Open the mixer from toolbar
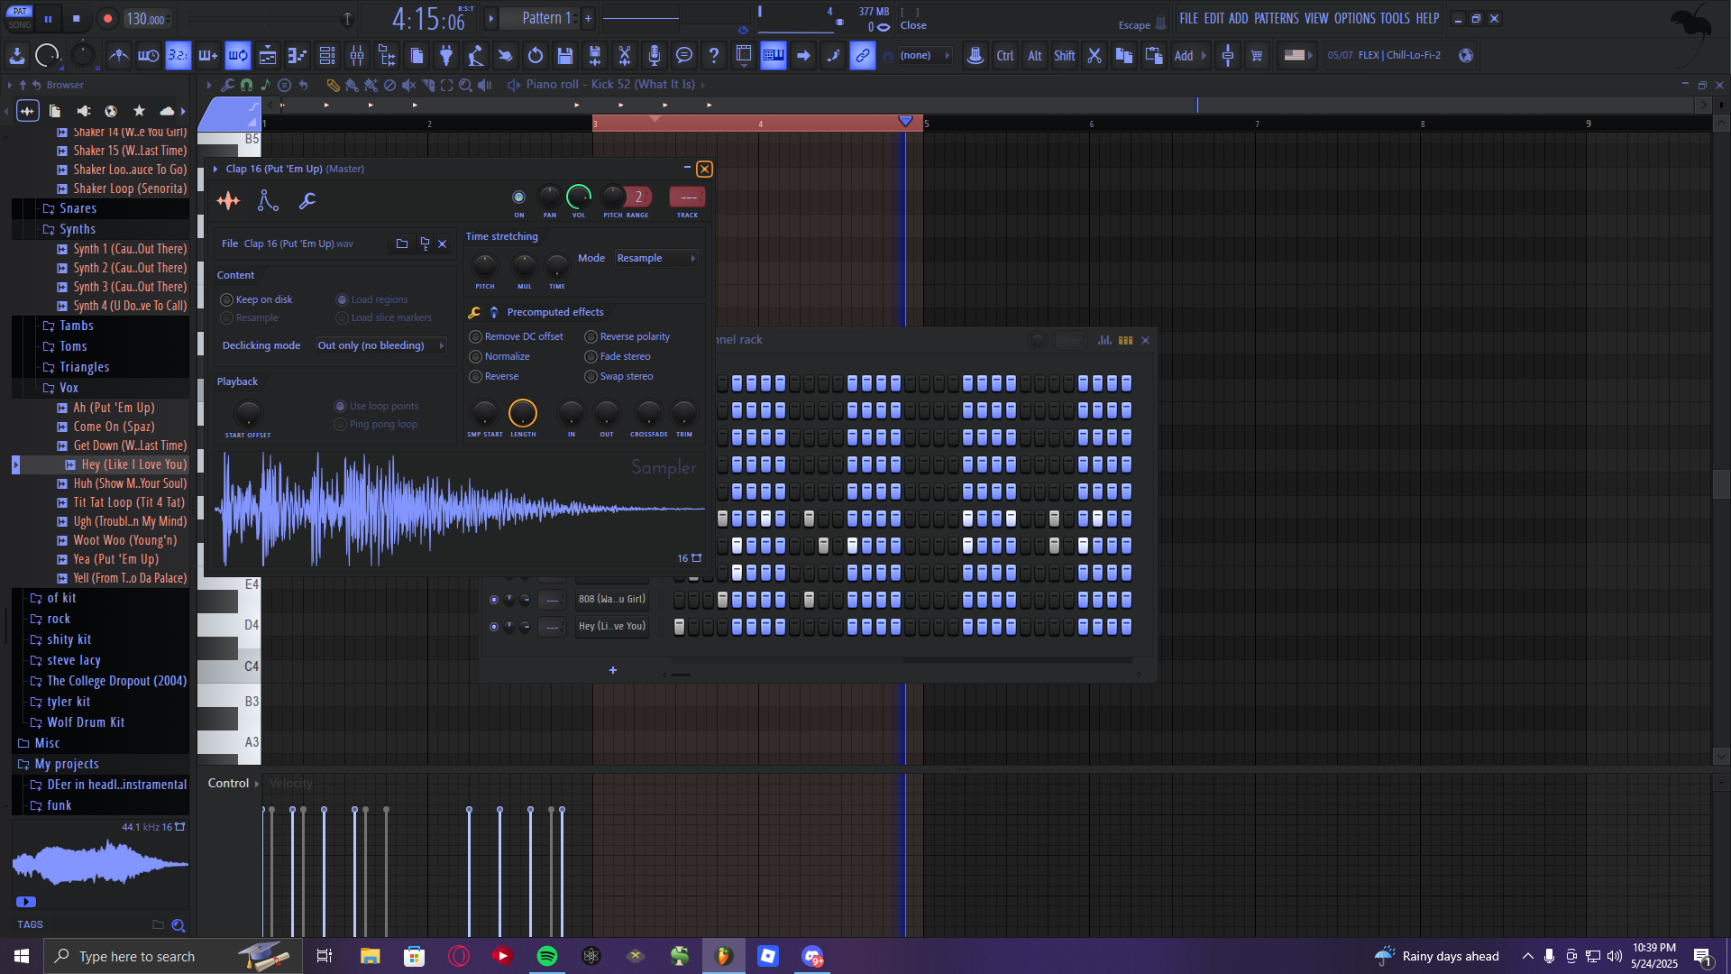The height and width of the screenshot is (974, 1731). pos(357,56)
